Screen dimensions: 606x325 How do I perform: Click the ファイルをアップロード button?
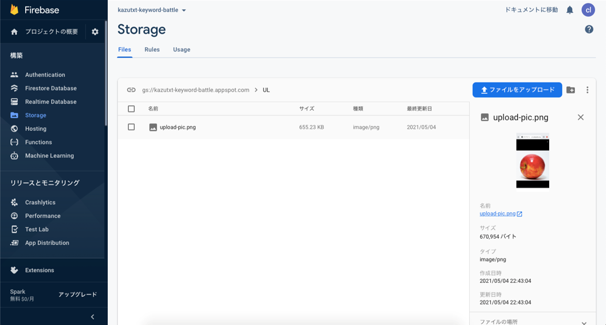tap(517, 90)
